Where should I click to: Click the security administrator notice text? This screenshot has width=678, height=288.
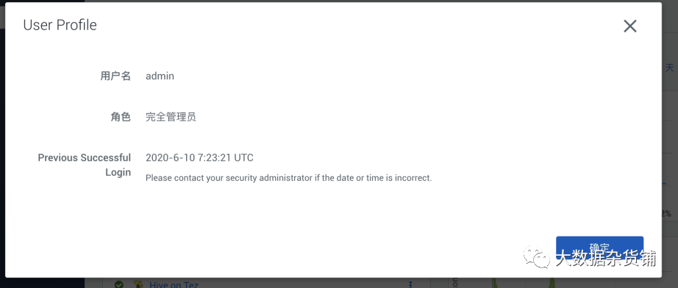tap(288, 178)
